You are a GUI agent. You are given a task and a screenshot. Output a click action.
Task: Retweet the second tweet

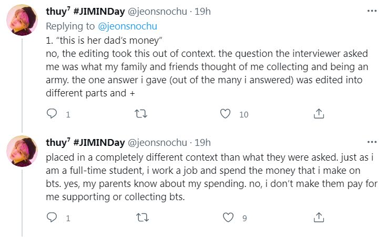[x=140, y=216]
